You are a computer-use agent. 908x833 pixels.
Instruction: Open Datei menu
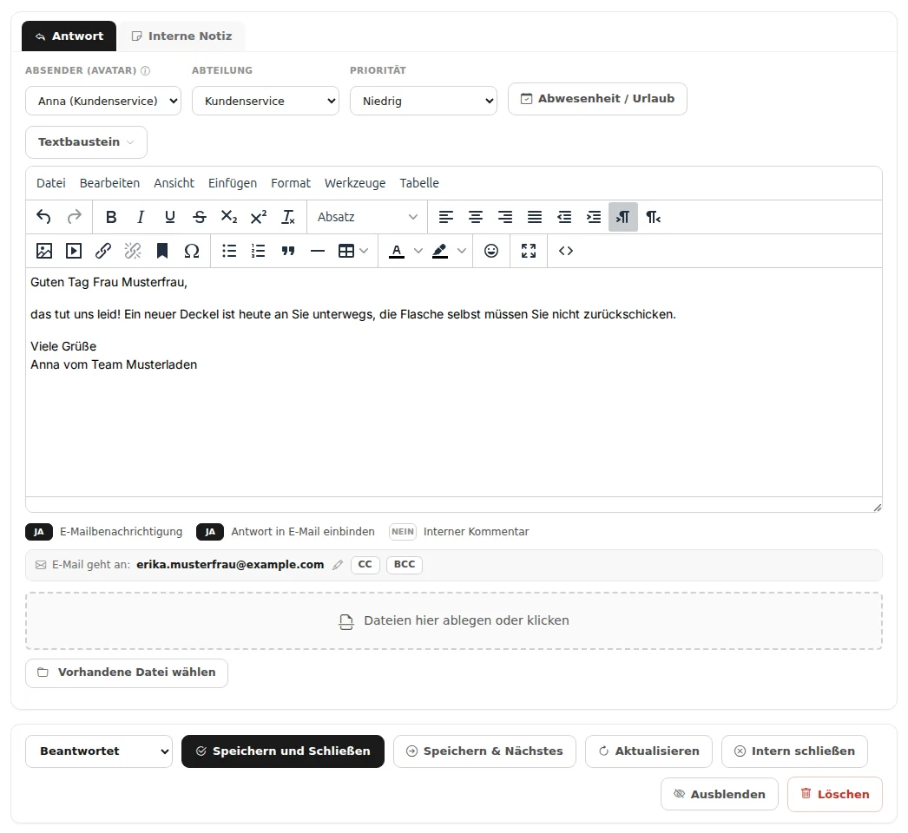(51, 183)
